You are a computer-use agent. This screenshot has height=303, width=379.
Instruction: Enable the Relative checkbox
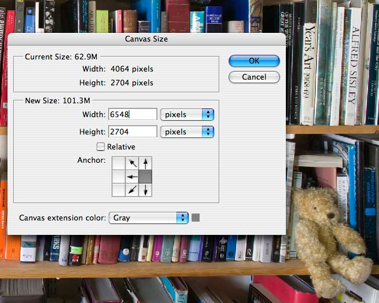[100, 147]
